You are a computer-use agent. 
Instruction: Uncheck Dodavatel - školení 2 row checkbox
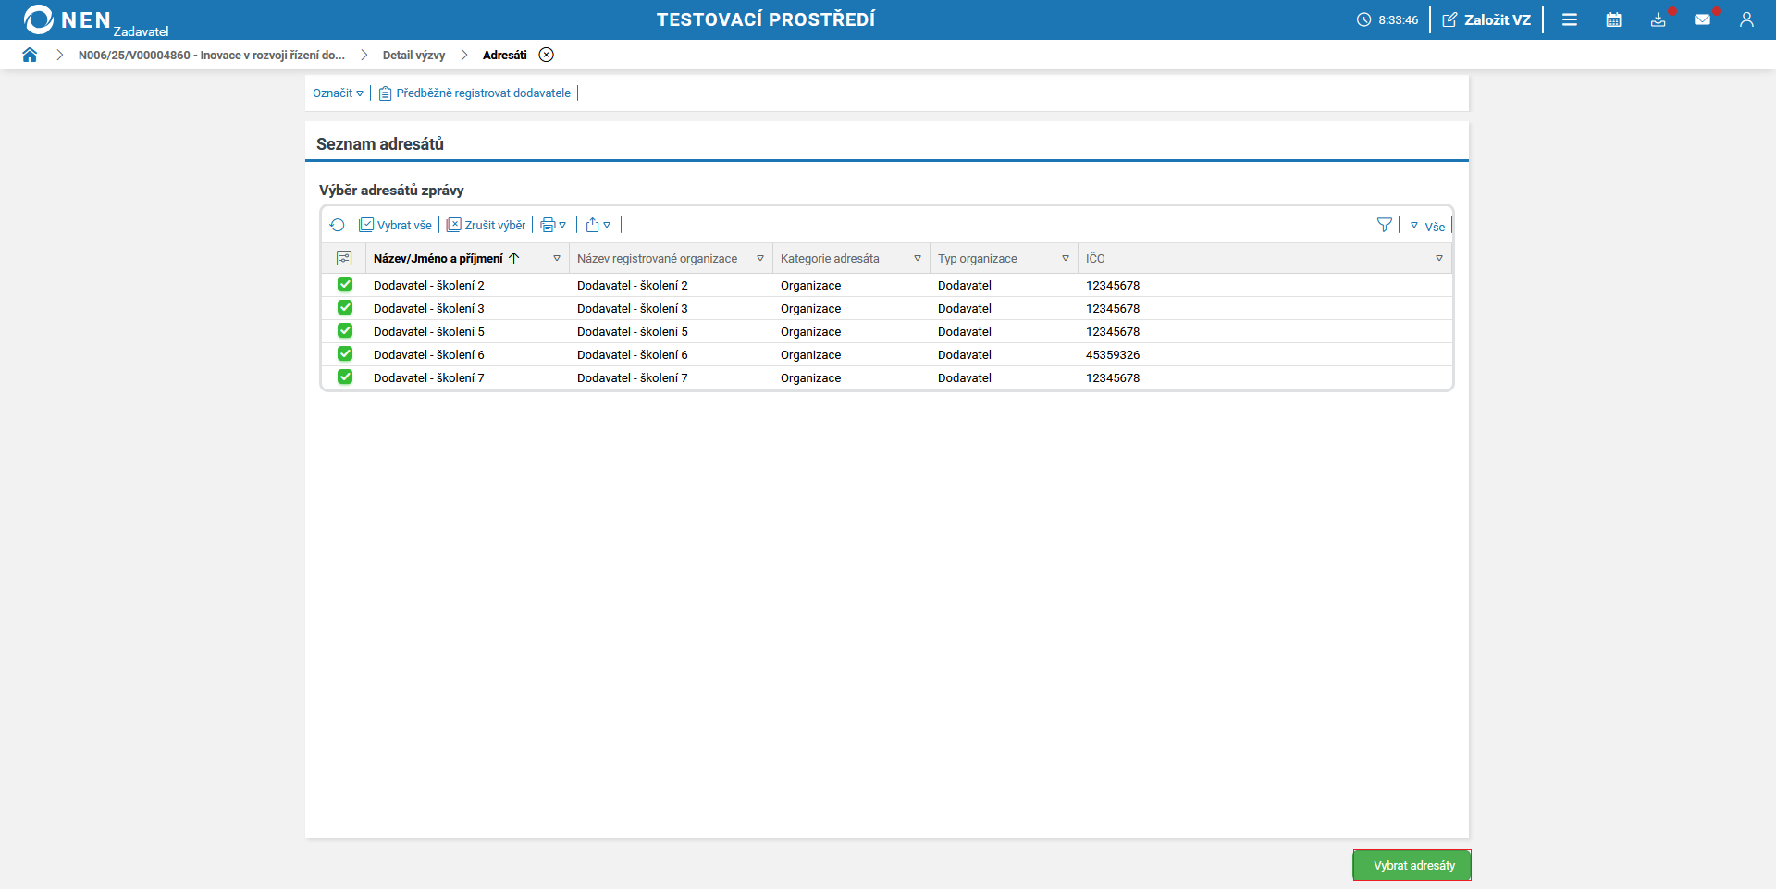345,285
